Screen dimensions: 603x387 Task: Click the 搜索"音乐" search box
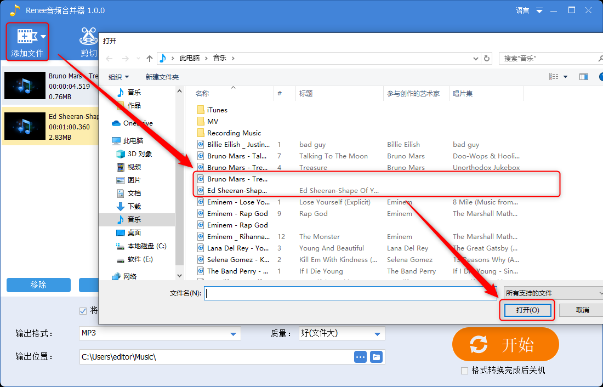tap(550, 59)
